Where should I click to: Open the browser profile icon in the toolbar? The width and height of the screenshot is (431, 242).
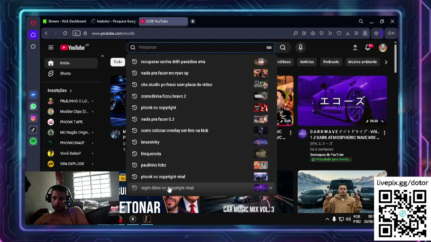[365, 33]
